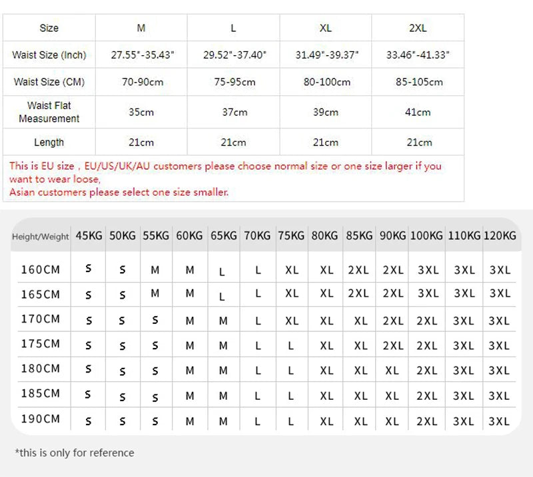Click the "Size" header cell
533x477 pixels.
tap(49, 29)
